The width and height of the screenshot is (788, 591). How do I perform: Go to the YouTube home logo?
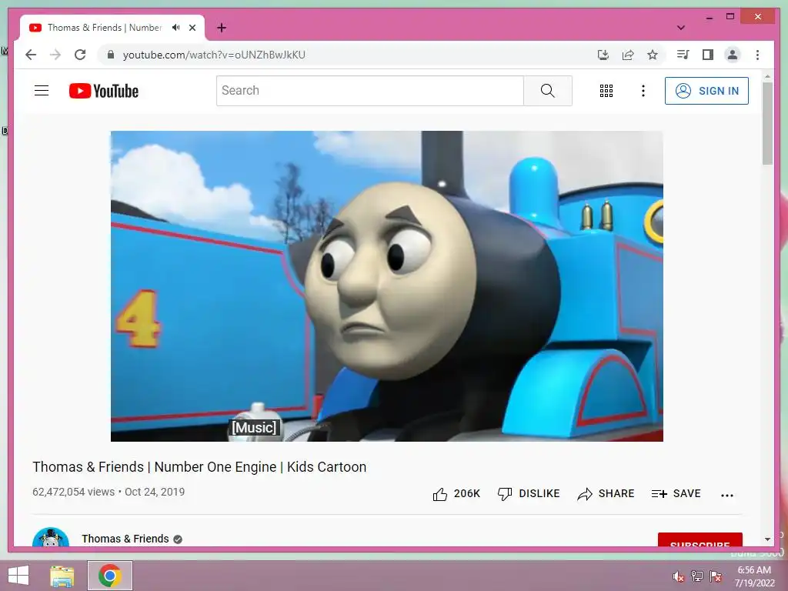pos(104,91)
